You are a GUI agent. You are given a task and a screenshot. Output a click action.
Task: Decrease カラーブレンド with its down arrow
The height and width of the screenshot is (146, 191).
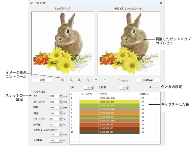[x=61, y=120]
